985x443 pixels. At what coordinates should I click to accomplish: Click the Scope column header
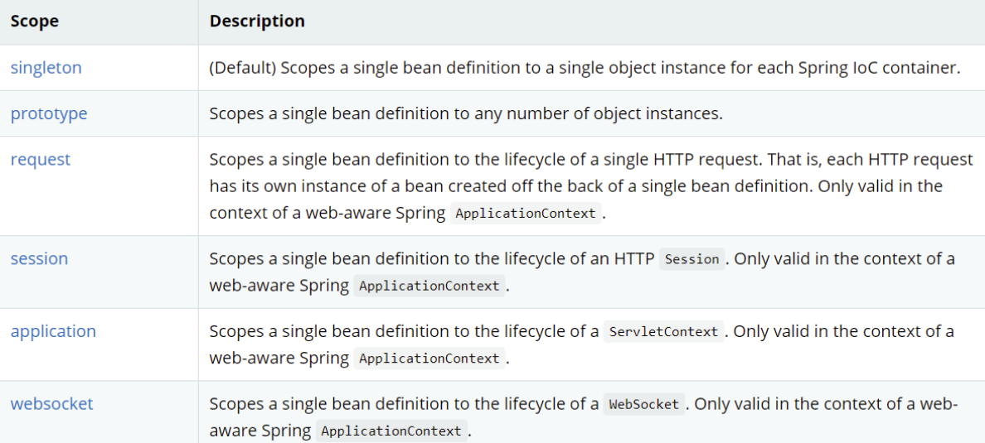(x=34, y=22)
